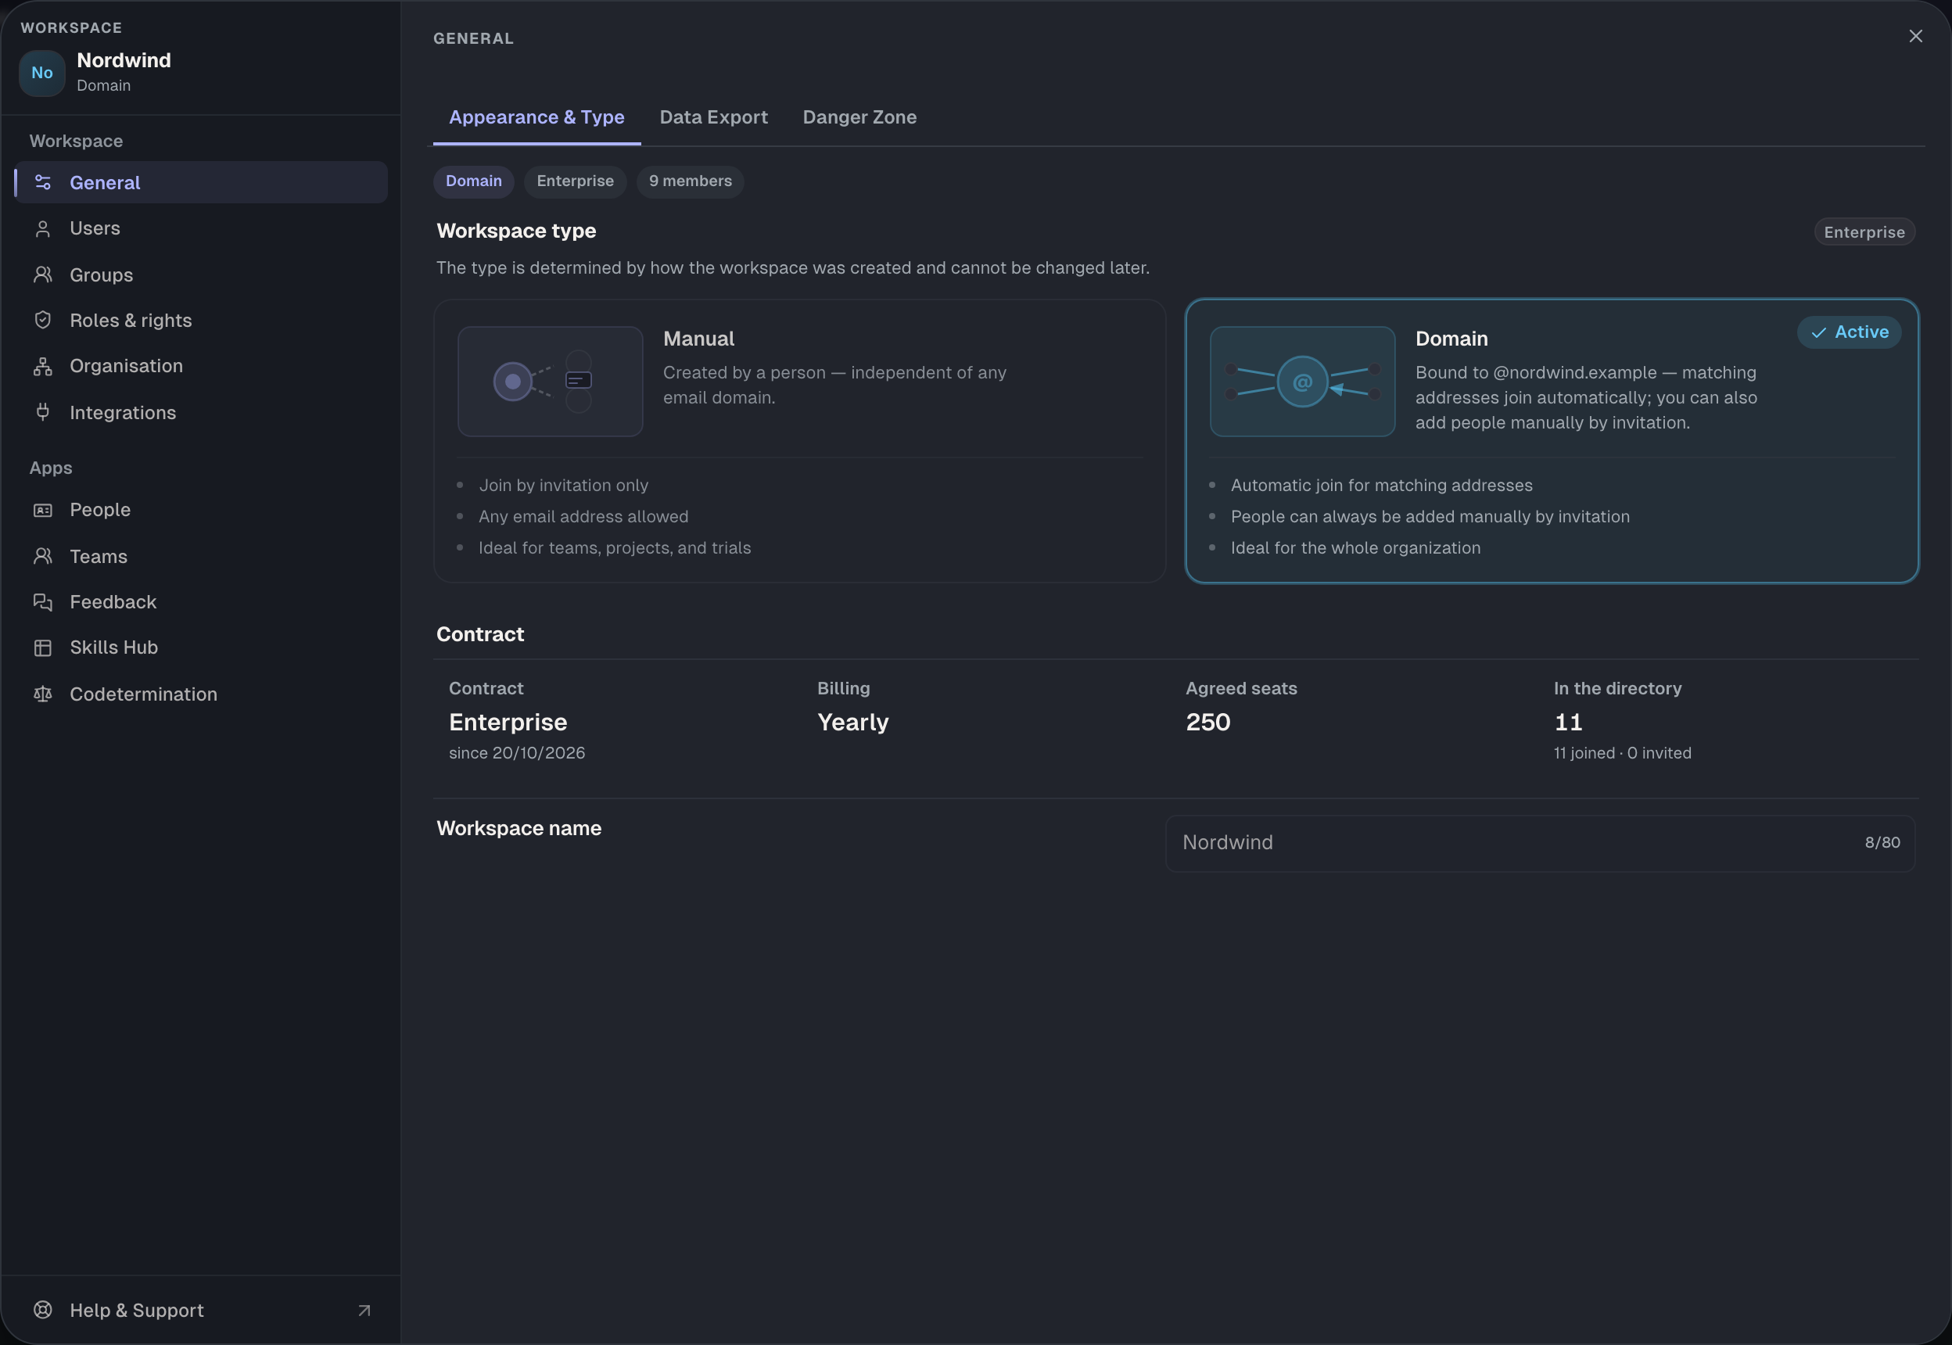Open the Skills Hub app

202,647
